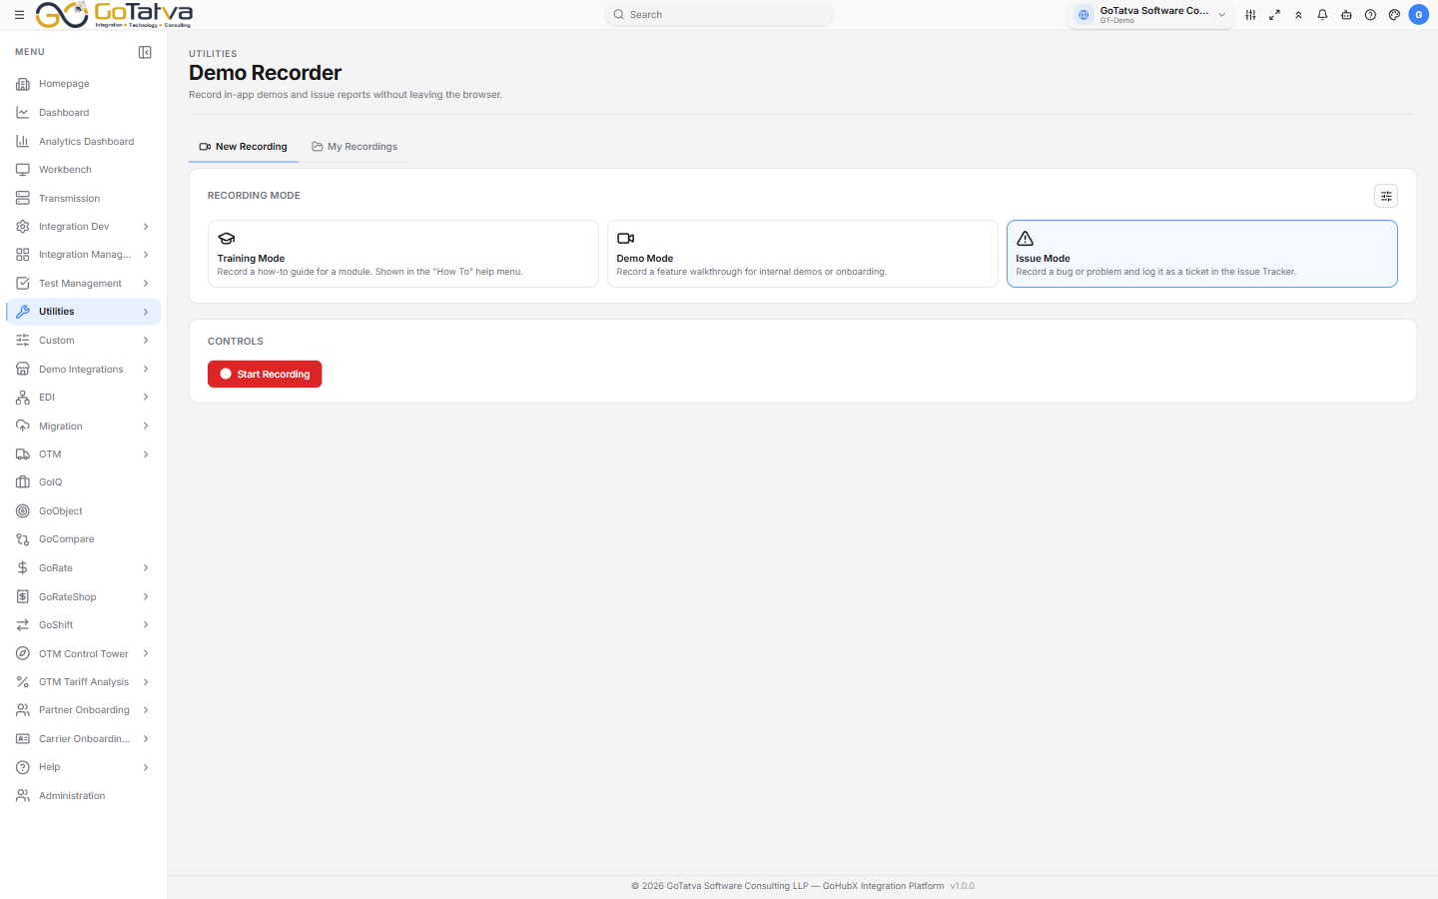This screenshot has height=899, width=1438.
Task: Open OTM Control Tower menu item
Action: pyautogui.click(x=84, y=654)
